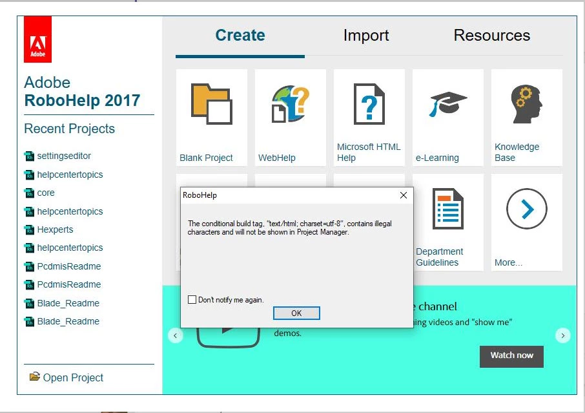Open recent project settingseditor
The height and width of the screenshot is (413, 585).
[x=64, y=156]
